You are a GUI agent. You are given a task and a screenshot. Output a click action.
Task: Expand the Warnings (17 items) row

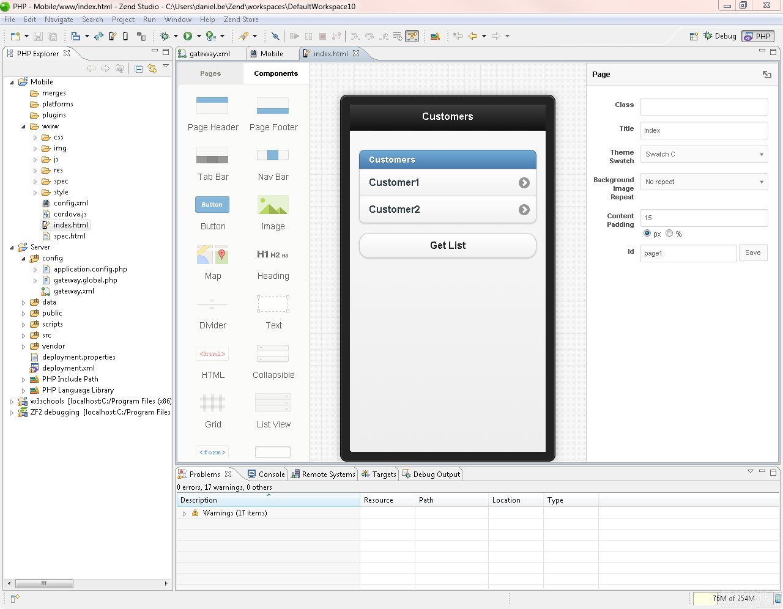184,514
